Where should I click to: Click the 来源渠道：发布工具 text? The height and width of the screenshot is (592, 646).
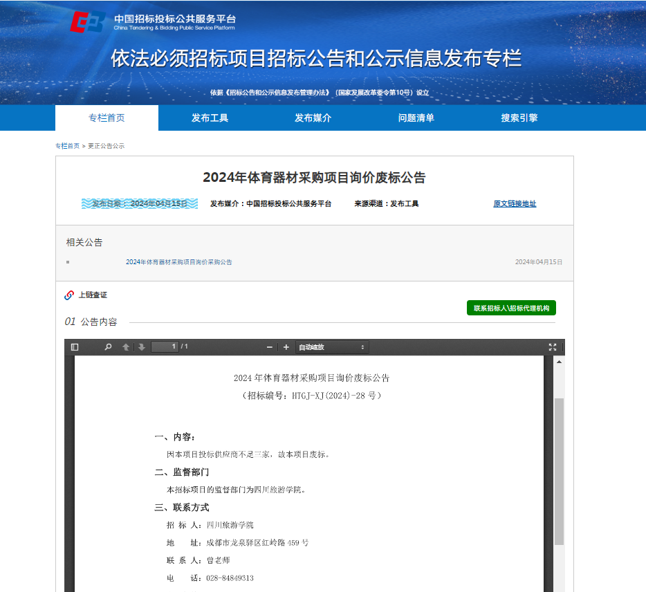387,203
